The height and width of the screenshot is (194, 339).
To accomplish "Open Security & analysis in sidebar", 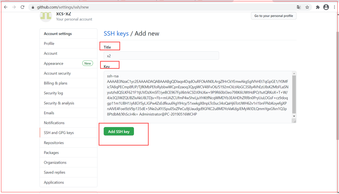I will 69,103.
